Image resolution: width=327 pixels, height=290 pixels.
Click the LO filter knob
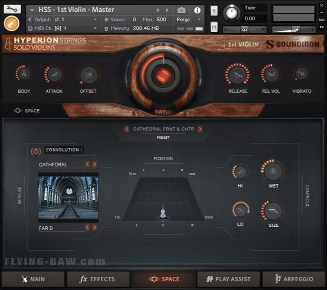pos(241,210)
